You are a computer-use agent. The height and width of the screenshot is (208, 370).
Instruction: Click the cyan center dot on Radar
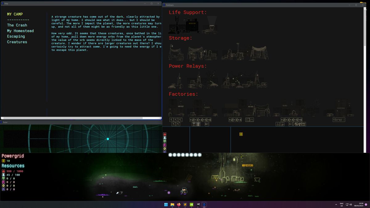108,139
